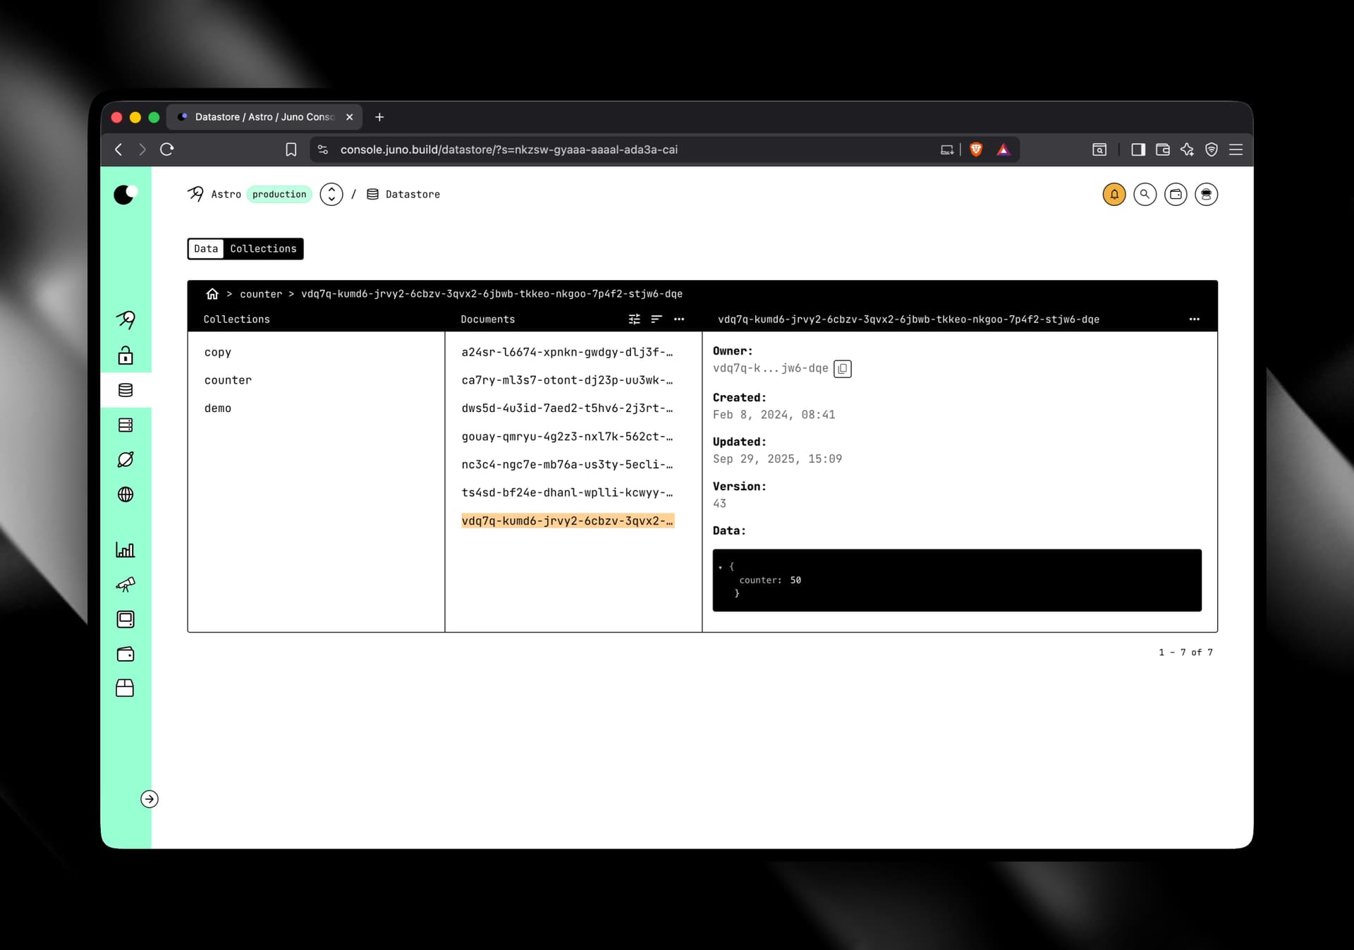
Task: Click the Storage icon in sidebar
Action: coord(126,425)
